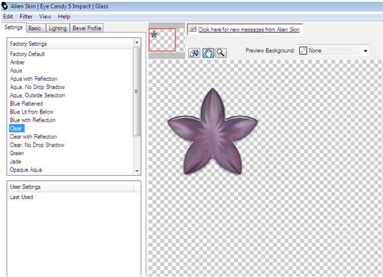Open the Preview Background dropdown

tap(366, 51)
